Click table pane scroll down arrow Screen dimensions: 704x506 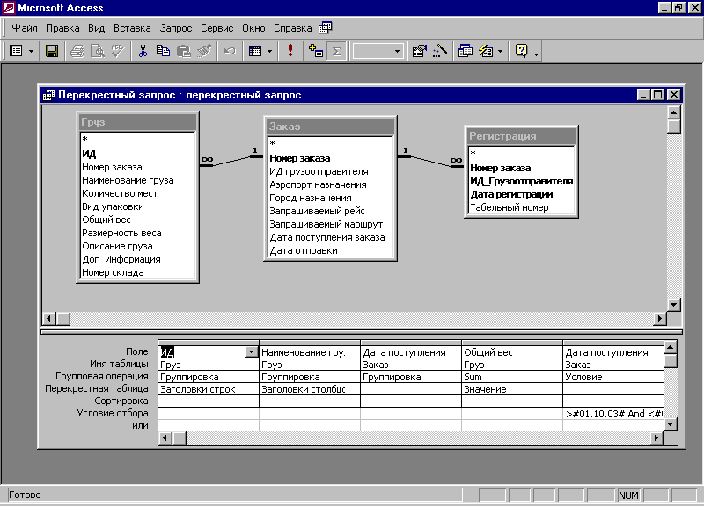click(673, 305)
